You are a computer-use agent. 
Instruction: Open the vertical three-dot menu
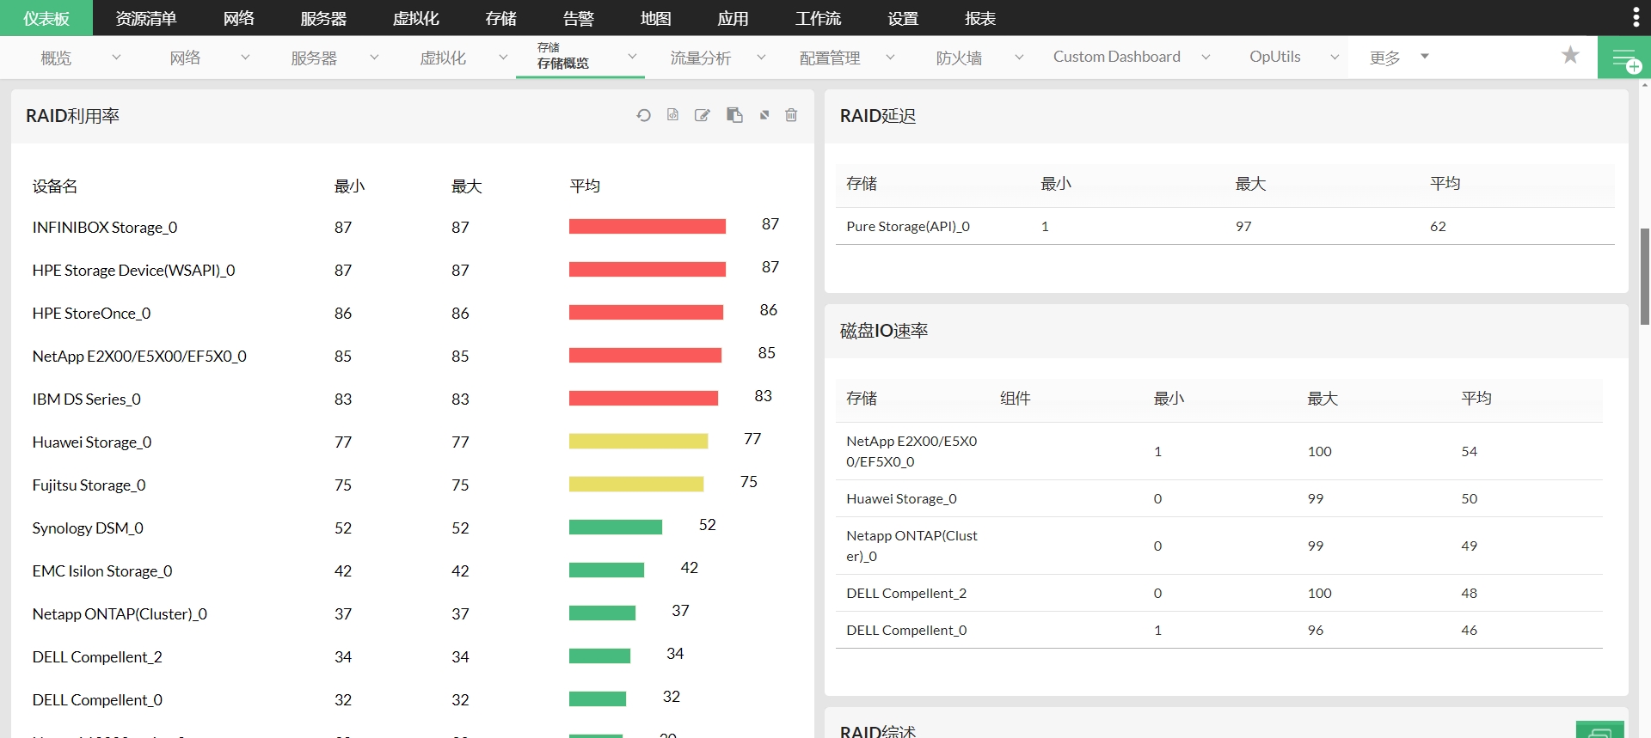[x=1635, y=18]
